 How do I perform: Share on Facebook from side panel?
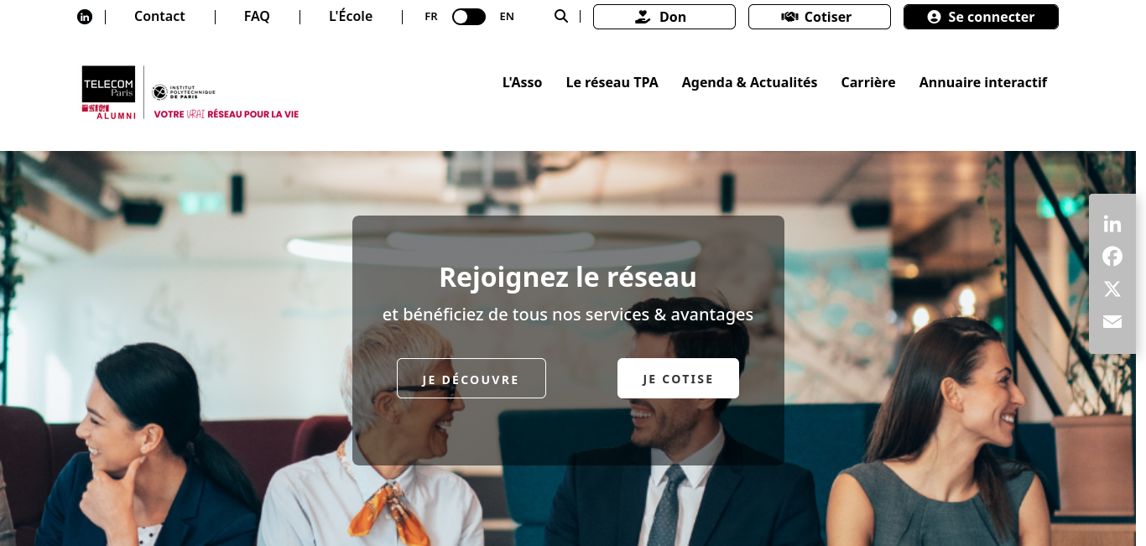pyautogui.click(x=1112, y=257)
